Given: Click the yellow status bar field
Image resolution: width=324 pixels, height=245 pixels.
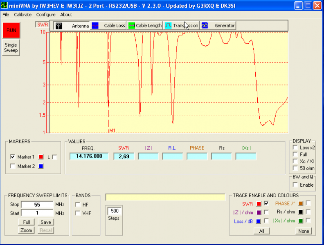Looking at the screenshot, I should click(165, 197).
